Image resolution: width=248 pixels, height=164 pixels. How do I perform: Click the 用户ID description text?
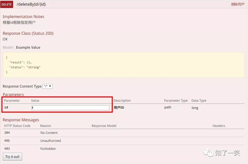tap(119, 108)
